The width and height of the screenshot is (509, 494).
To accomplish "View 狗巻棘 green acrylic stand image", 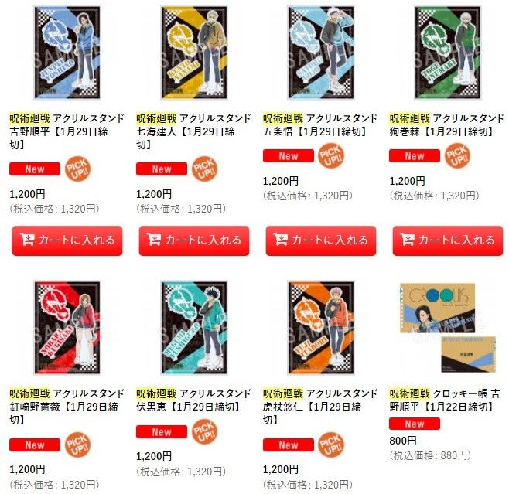I will [448, 53].
